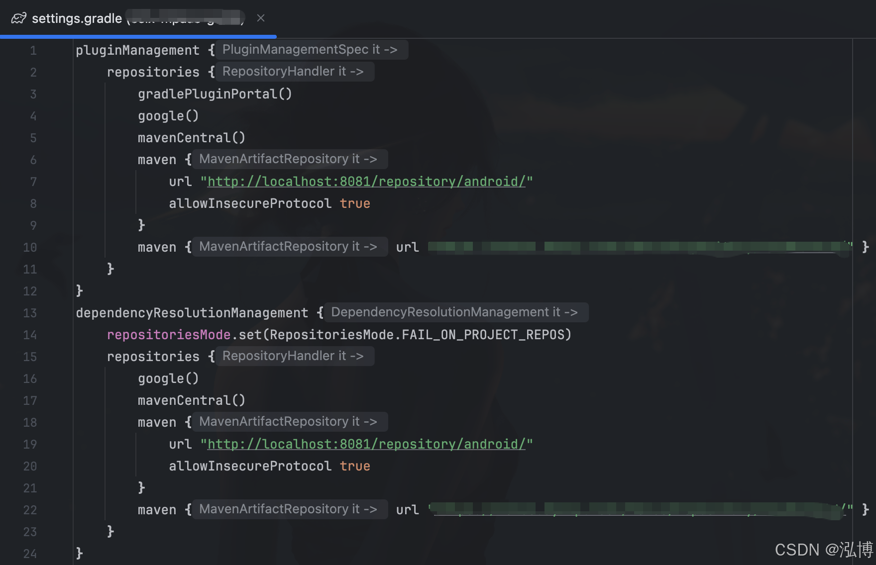
Task: Click the Gradle elephant icon on the tab
Action: click(x=18, y=18)
